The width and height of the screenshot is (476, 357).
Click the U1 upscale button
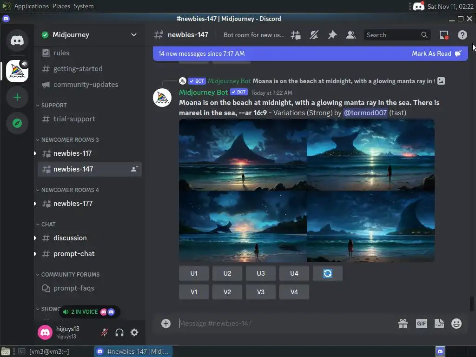[x=194, y=273]
